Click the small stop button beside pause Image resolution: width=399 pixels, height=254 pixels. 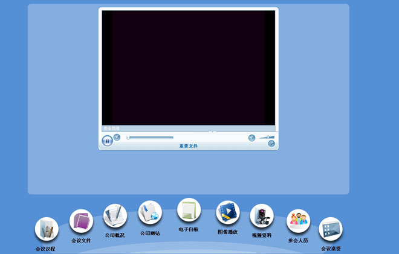[117, 137]
